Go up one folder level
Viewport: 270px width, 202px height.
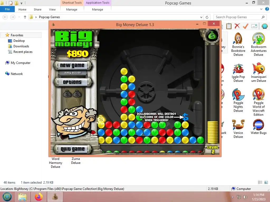click(25, 17)
